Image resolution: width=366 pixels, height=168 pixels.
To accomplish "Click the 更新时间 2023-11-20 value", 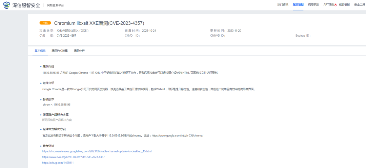I will 235,31.
